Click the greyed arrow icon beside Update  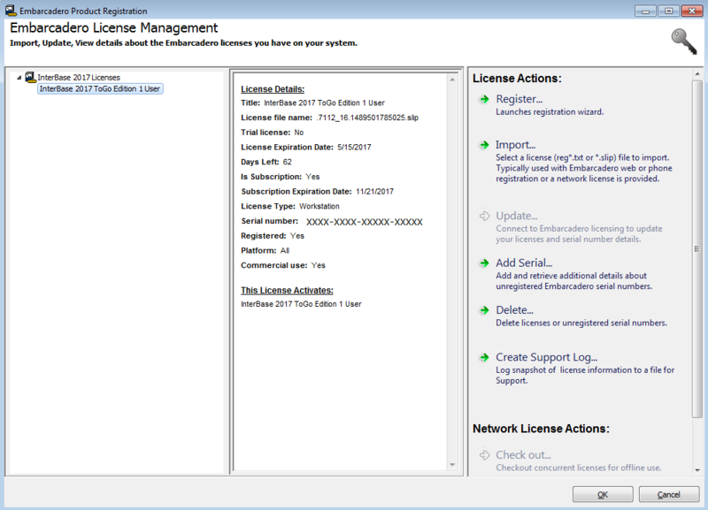484,216
